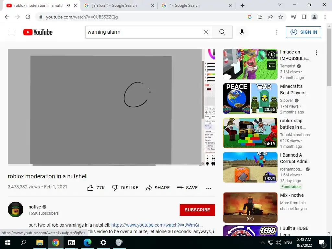Open the Chrome three-dot menu
This screenshot has height=249, width=332.
pyautogui.click(x=325, y=17)
